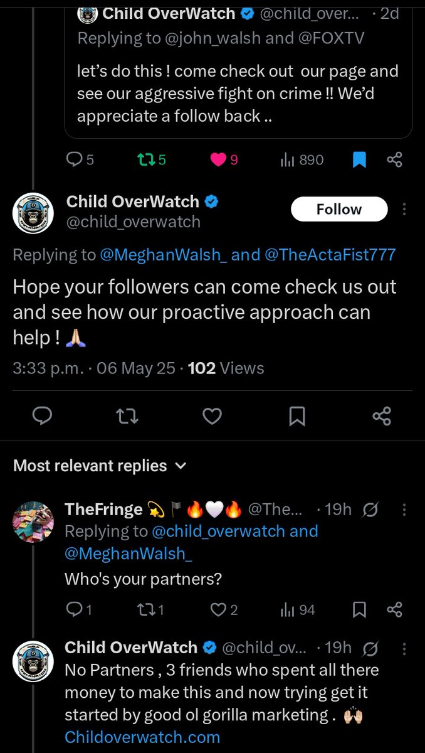Like the proactive approach post
Screen dimensions: 425x753
tap(212, 416)
